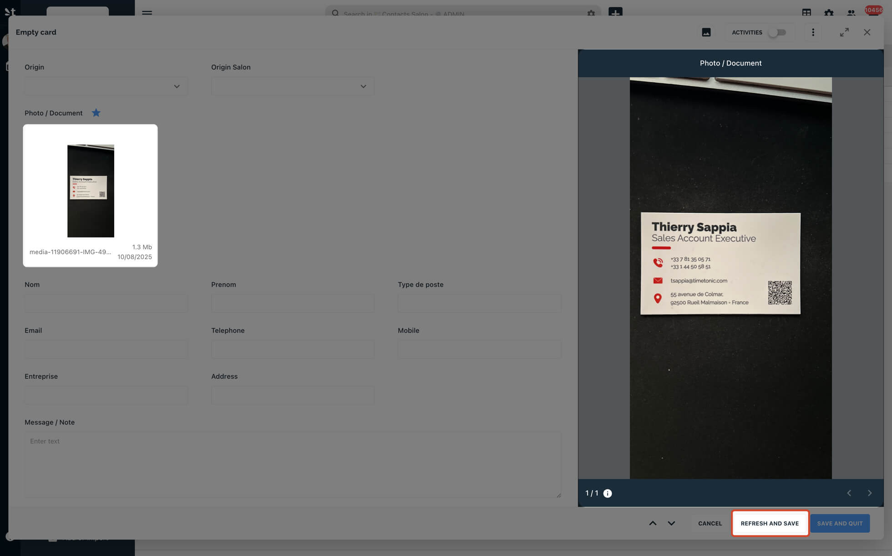
Task: Go to next document with right chevron
Action: [x=869, y=493]
